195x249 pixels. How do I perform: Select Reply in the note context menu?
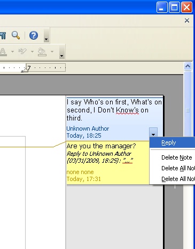[172, 142]
